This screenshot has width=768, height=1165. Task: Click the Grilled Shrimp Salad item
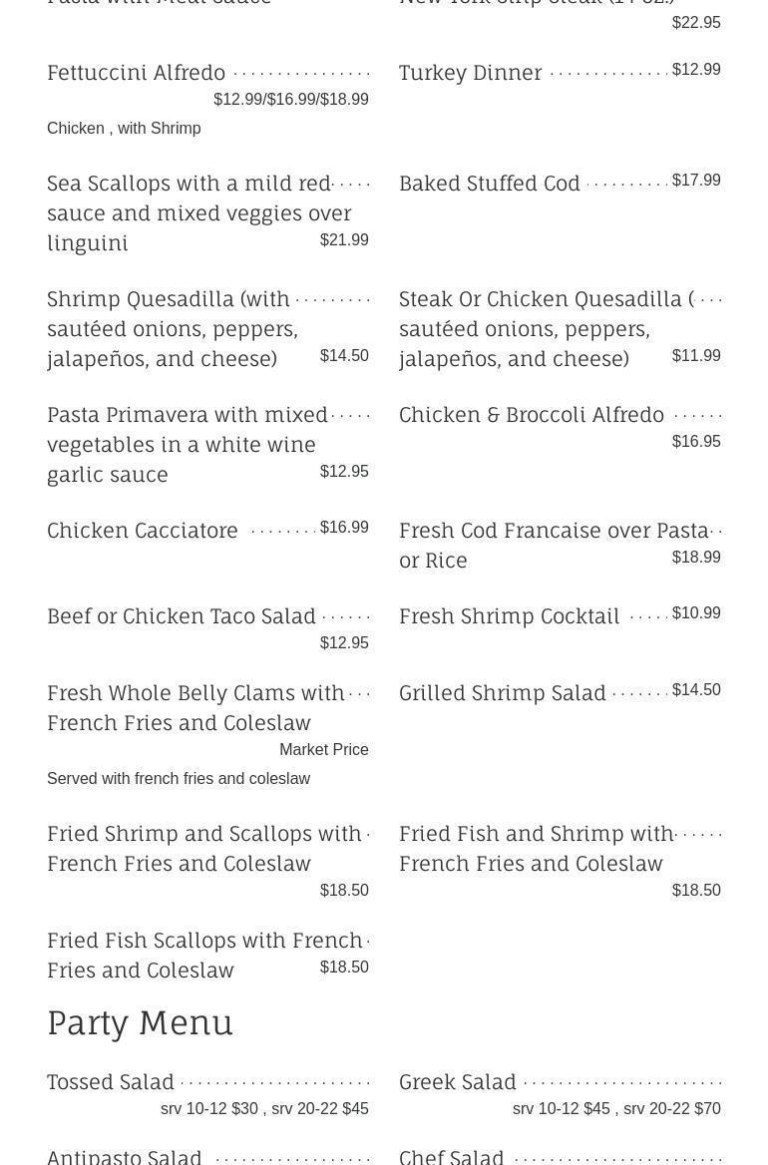click(503, 693)
